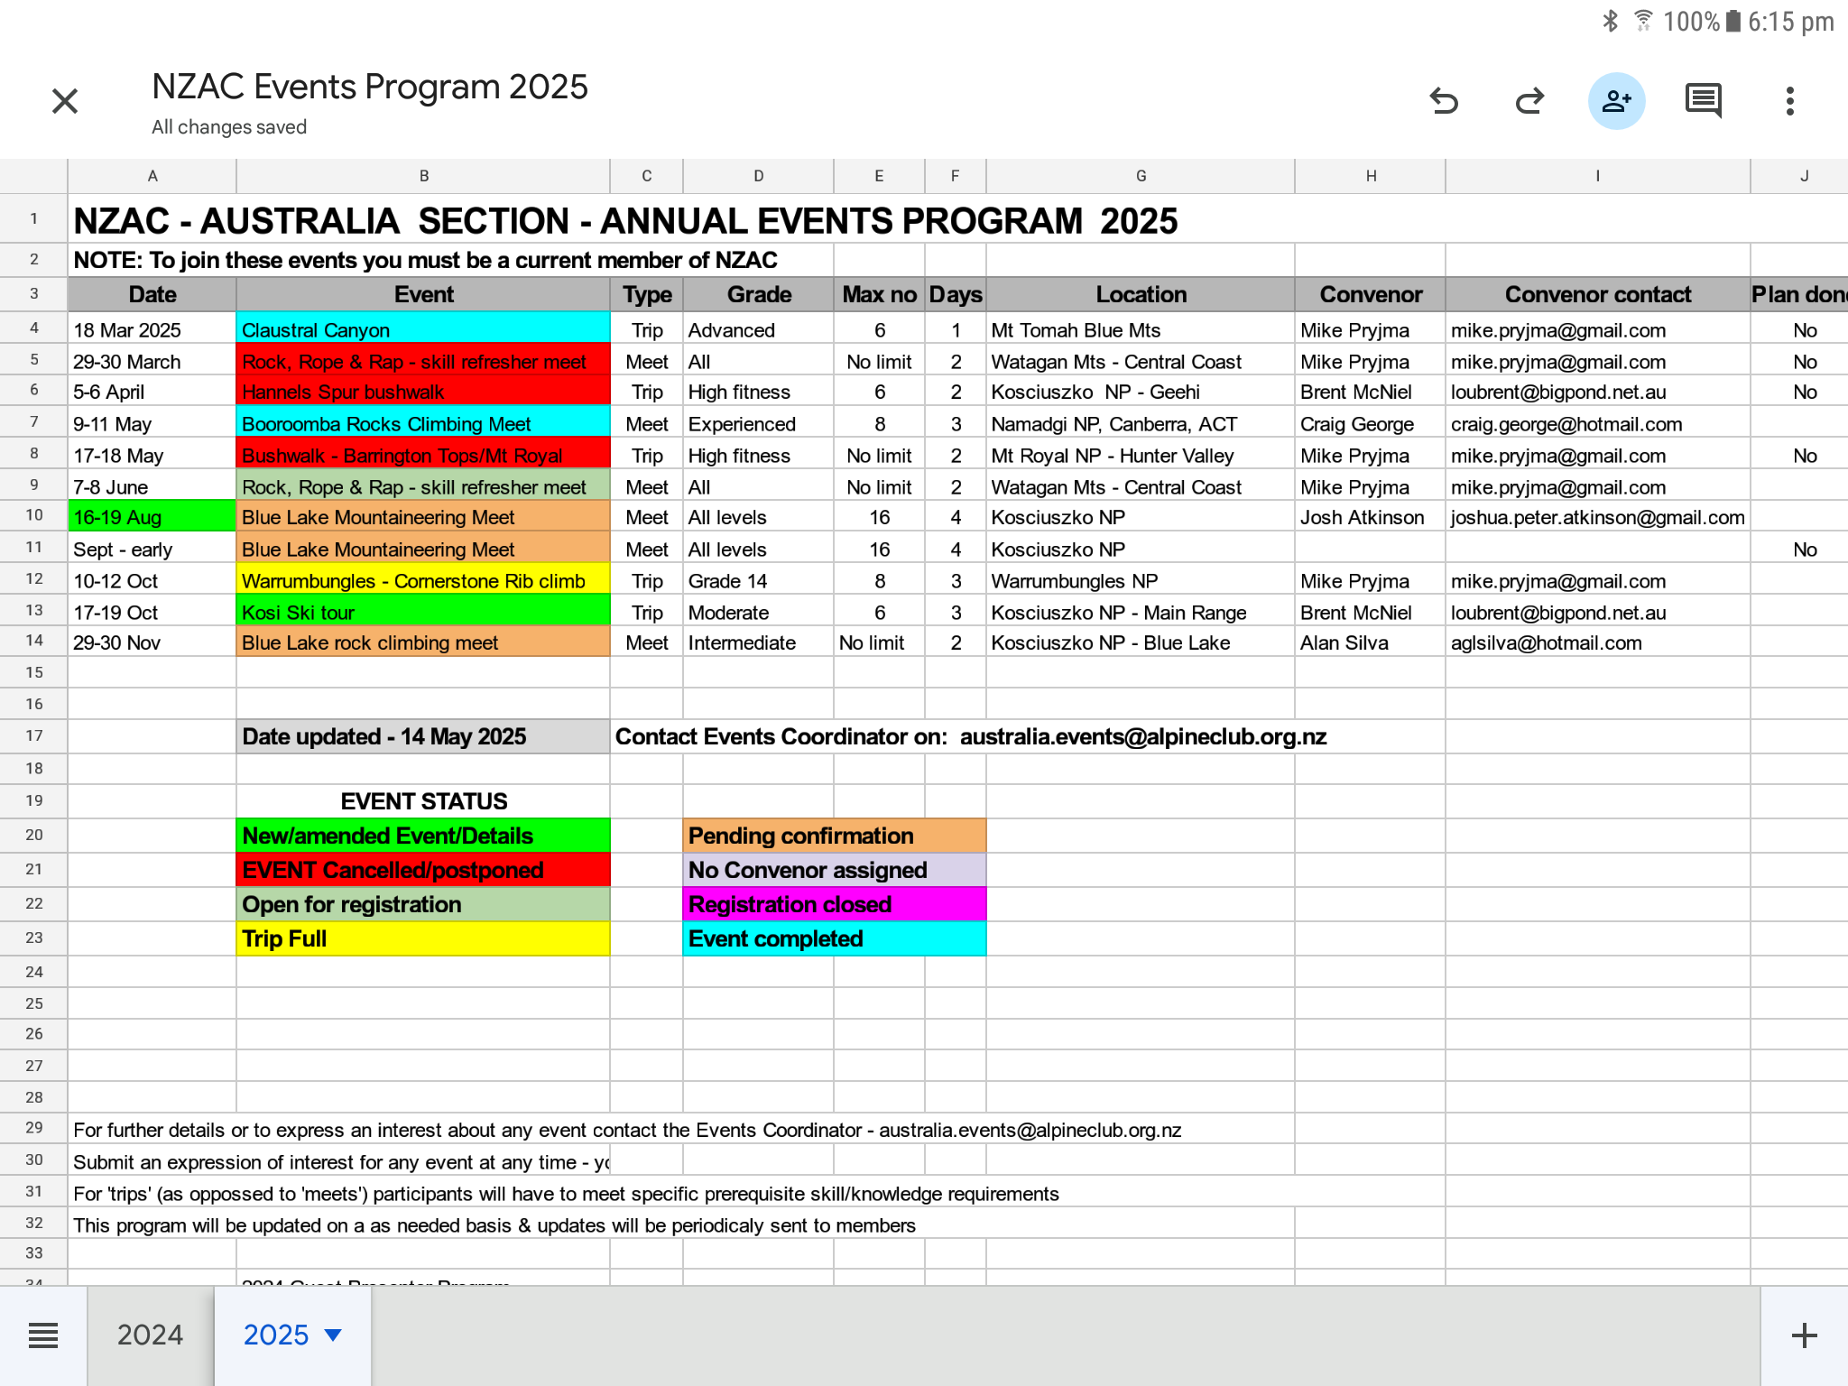Viewport: 1848px width, 1386px height.
Task: Switch to the 2024 sheet tab
Action: (150, 1335)
